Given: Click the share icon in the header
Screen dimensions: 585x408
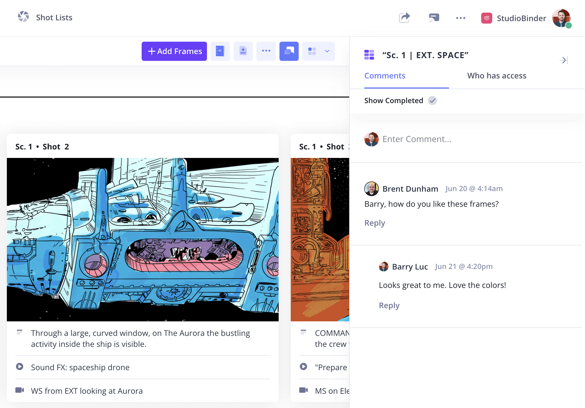Looking at the screenshot, I should pos(404,18).
